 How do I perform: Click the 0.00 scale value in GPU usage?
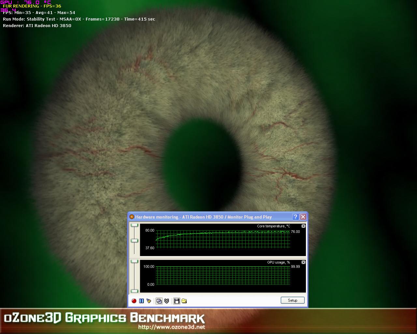point(151,284)
